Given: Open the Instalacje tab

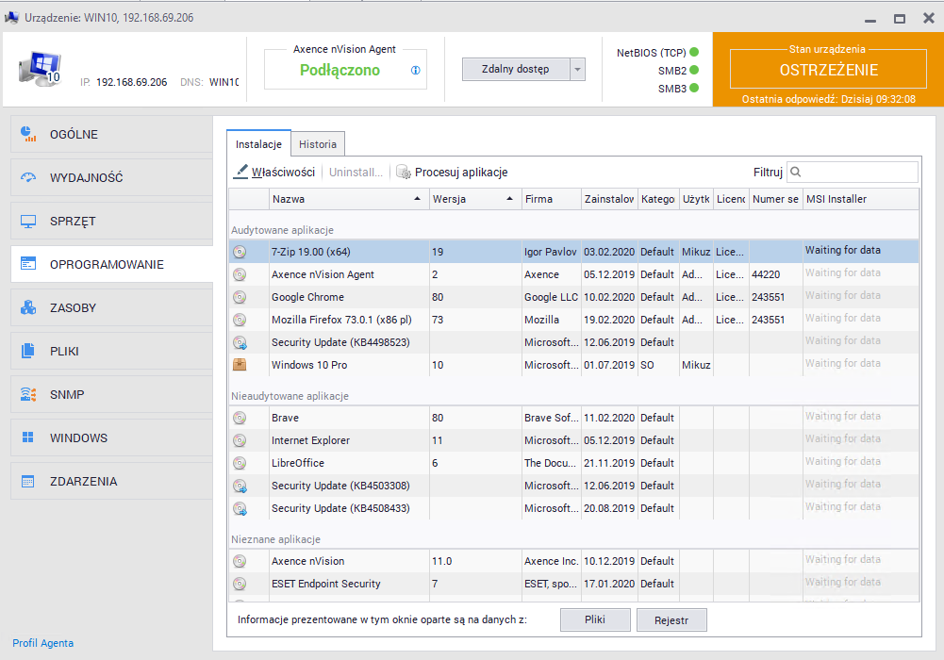Looking at the screenshot, I should tap(258, 144).
